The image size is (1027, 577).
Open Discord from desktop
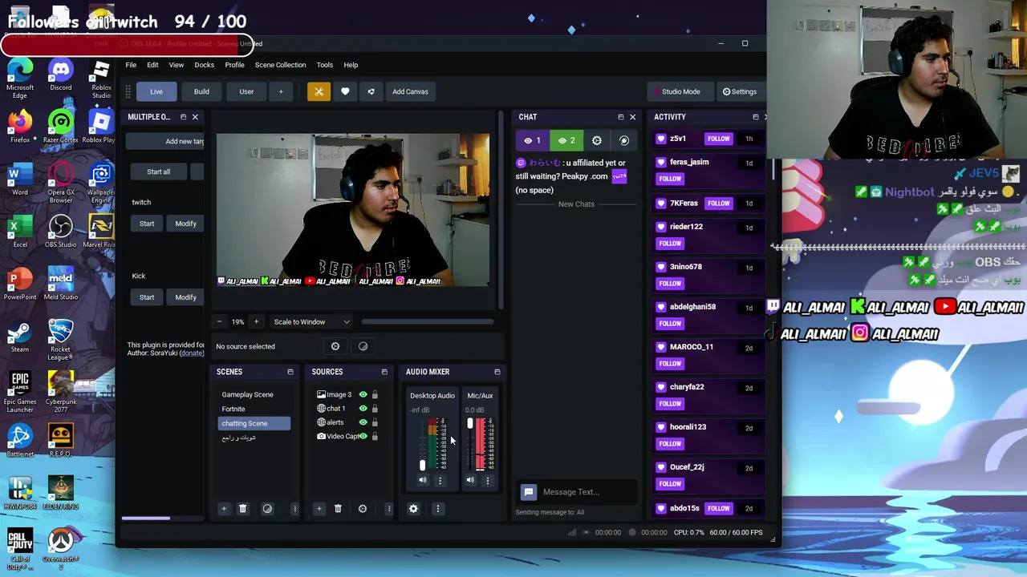(60, 75)
